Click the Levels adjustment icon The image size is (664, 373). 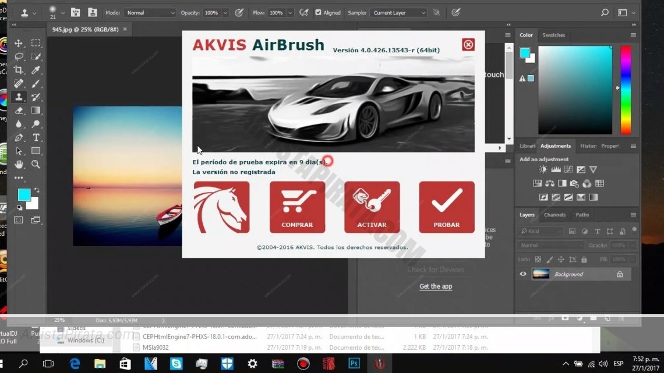coord(556,169)
